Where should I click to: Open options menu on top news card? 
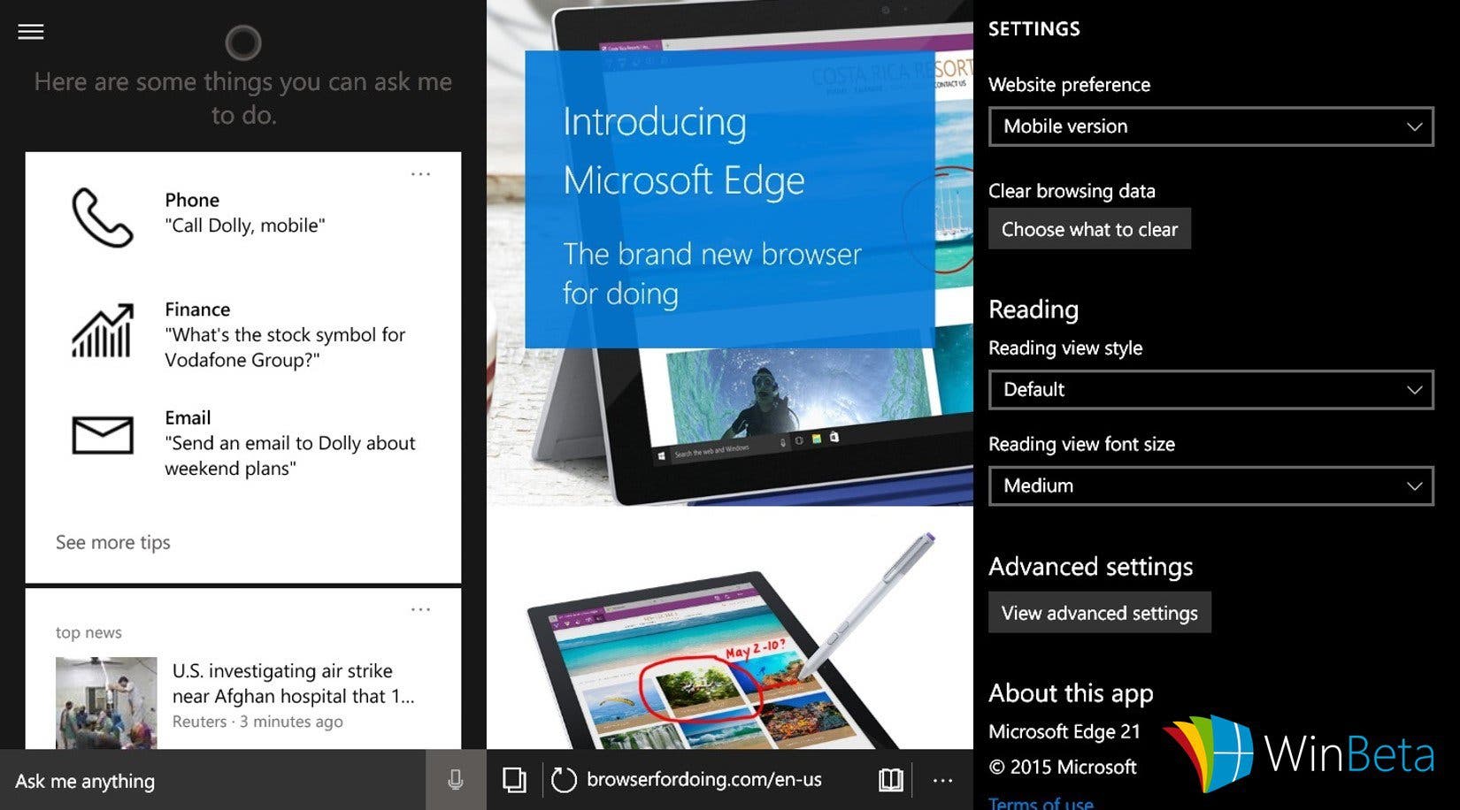(x=420, y=609)
